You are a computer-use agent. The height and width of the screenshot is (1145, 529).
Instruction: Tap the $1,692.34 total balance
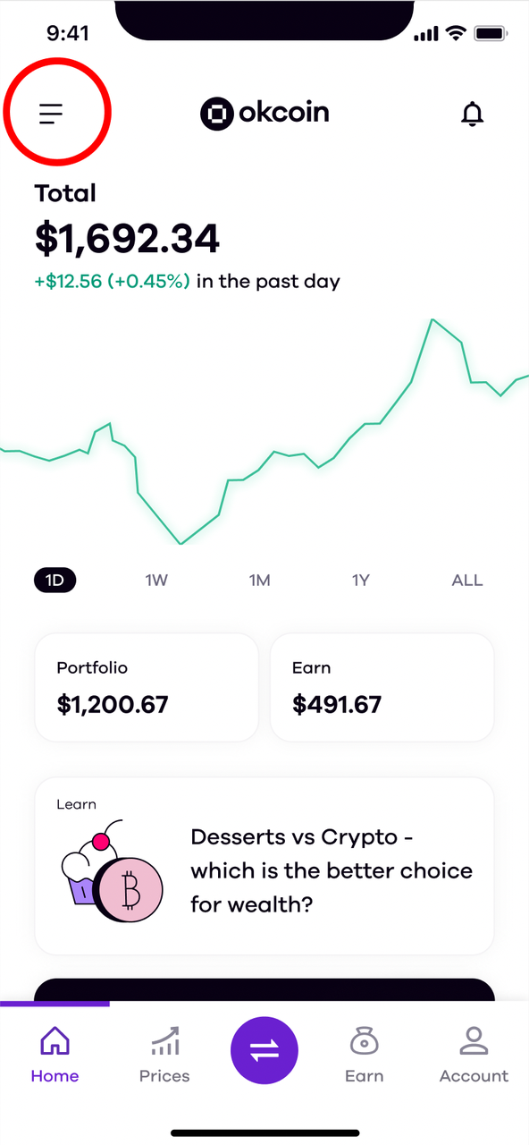[127, 238]
